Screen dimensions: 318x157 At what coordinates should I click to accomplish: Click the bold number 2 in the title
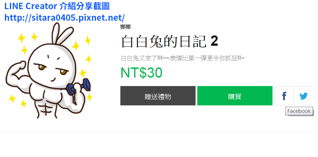pyautogui.click(x=214, y=41)
